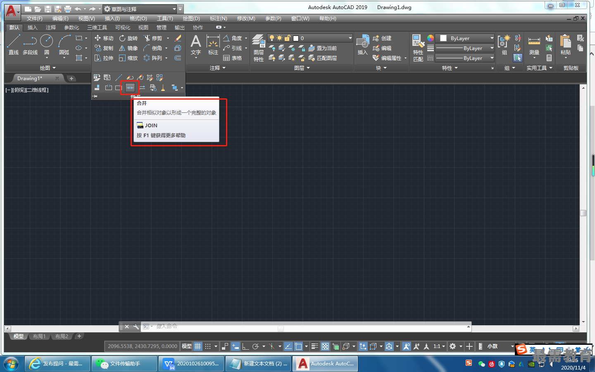Open the 文件(F) menu
This screenshot has height=372, width=595.
(x=35, y=19)
